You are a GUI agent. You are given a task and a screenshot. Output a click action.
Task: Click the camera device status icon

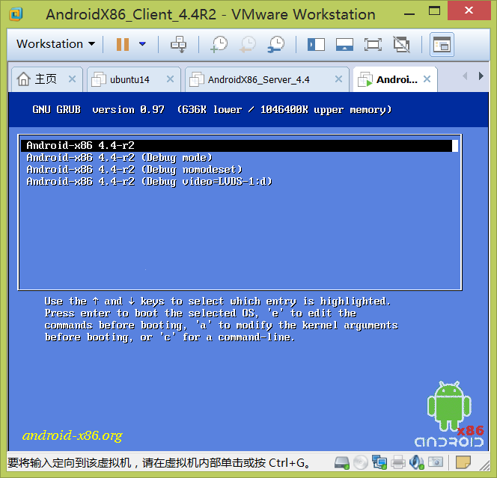pyautogui.click(x=436, y=462)
